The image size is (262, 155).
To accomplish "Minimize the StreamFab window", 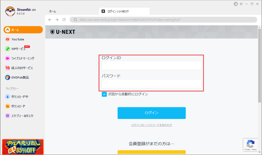I will click(x=246, y=4).
